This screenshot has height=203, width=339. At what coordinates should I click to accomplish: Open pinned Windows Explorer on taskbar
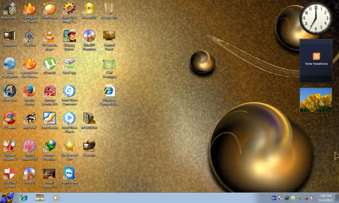click(x=40, y=198)
